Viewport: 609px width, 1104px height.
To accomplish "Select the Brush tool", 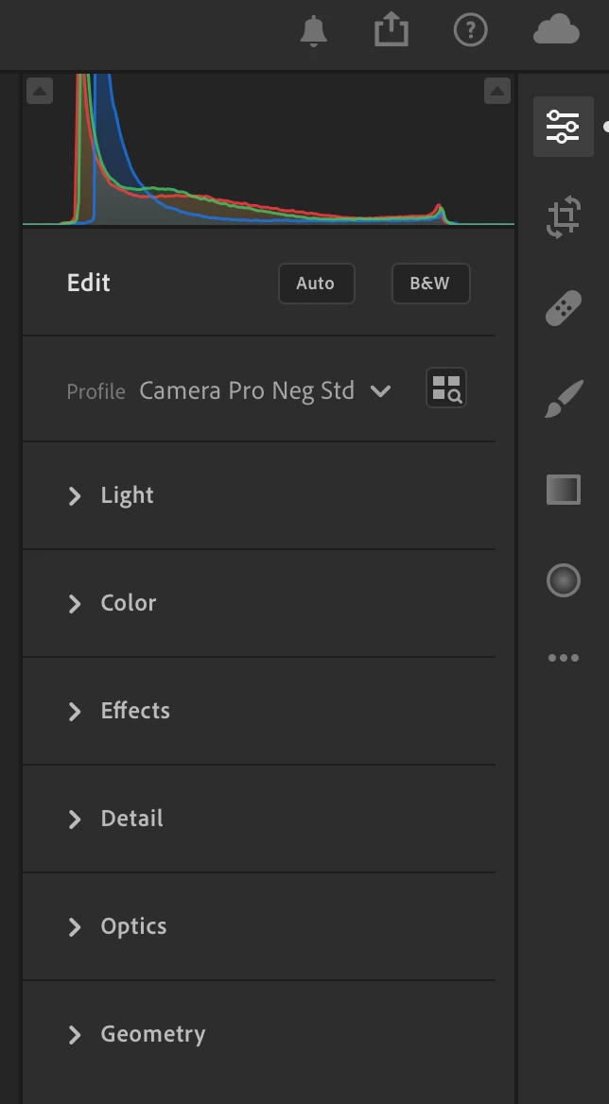I will pyautogui.click(x=563, y=399).
